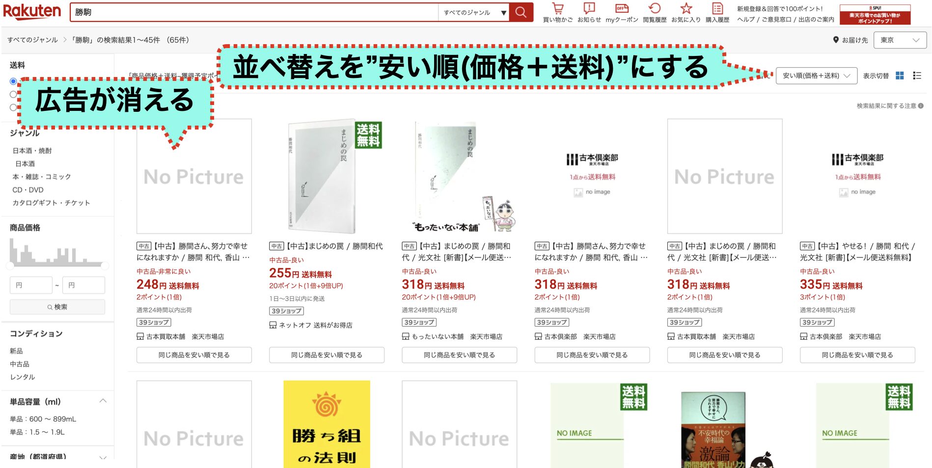Viewport: 932px width, 468px height.
Task: Filter by 新品 condition
Action: [16, 351]
